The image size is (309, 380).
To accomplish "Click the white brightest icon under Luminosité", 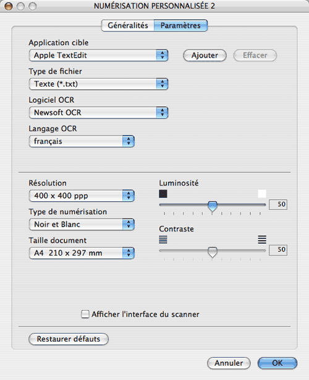I will pyautogui.click(x=262, y=194).
